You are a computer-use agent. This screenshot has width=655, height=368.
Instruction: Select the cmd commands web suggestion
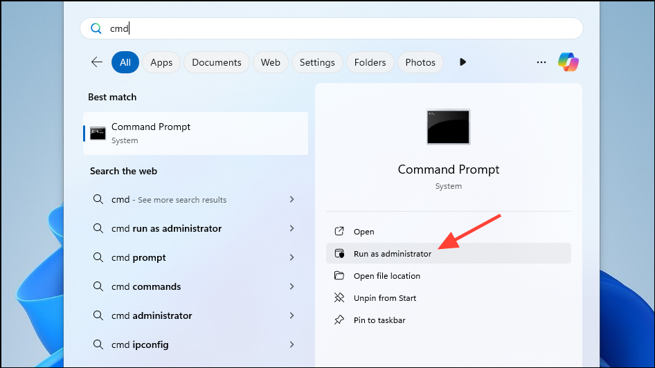click(x=195, y=286)
